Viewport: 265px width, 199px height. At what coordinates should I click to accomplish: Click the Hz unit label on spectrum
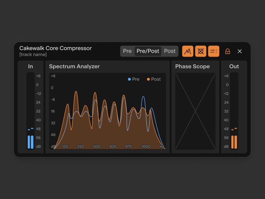click(x=162, y=147)
